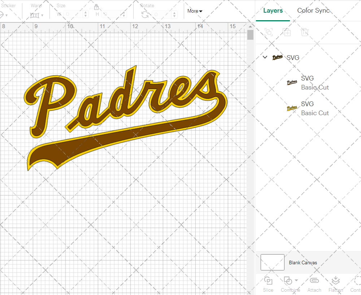The height and width of the screenshot is (295, 361).
Task: Collapse the SVG group in Layers
Action: click(265, 57)
